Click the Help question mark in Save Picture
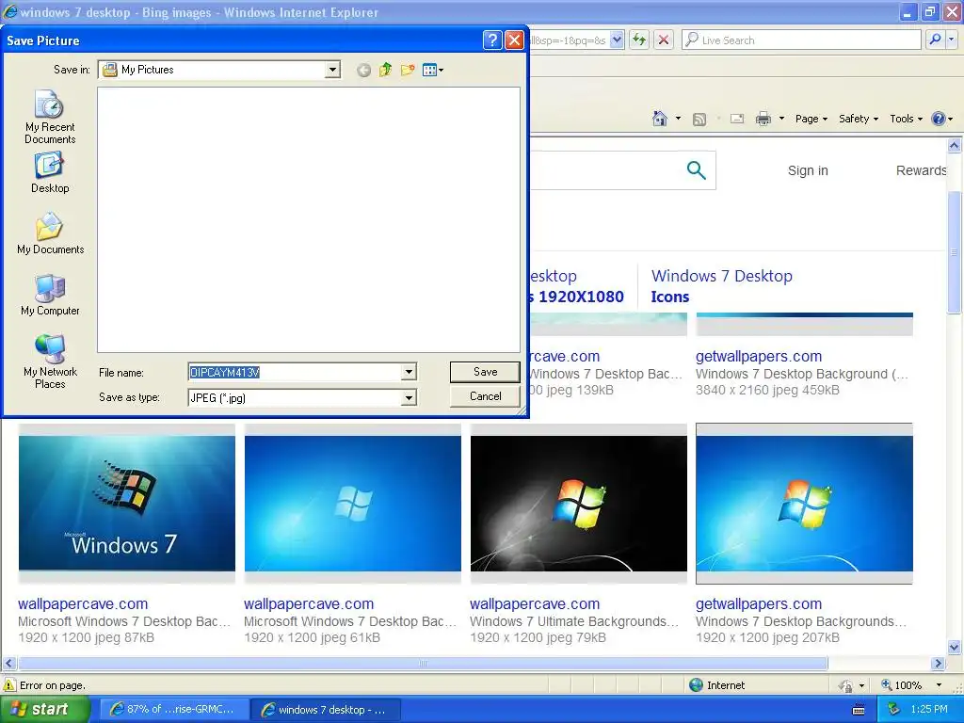Screen dimensions: 964x723 [491, 40]
